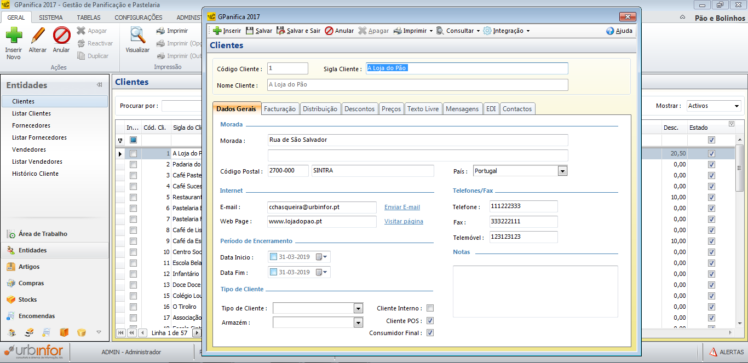Enable the Cliente Interno checkbox
This screenshot has width=748, height=363.
430,308
